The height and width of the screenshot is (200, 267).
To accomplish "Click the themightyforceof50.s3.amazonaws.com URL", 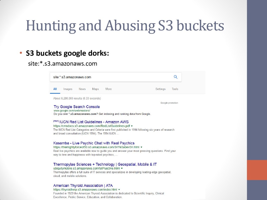I will click(x=96, y=147).
